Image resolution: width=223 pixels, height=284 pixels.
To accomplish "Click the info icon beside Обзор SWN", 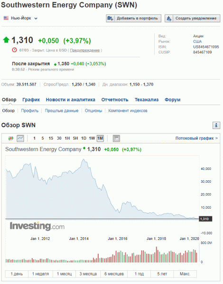I will [216, 125].
